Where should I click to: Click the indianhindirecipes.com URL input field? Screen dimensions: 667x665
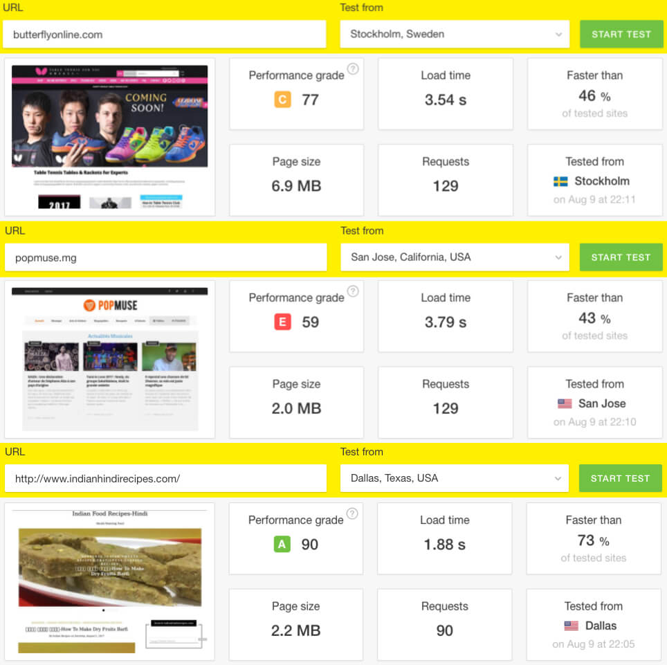click(x=165, y=478)
